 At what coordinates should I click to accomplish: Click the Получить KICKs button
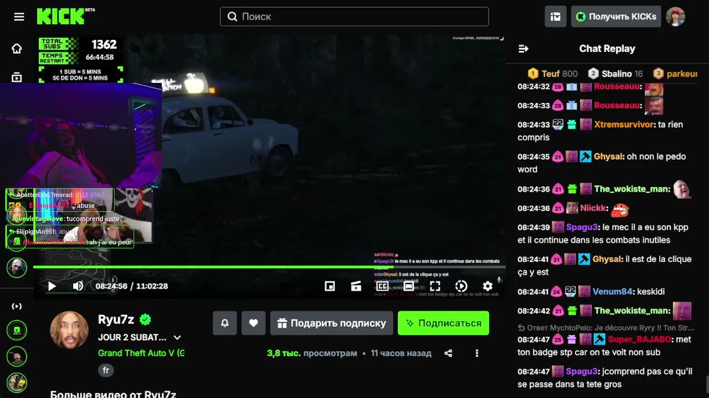616,17
